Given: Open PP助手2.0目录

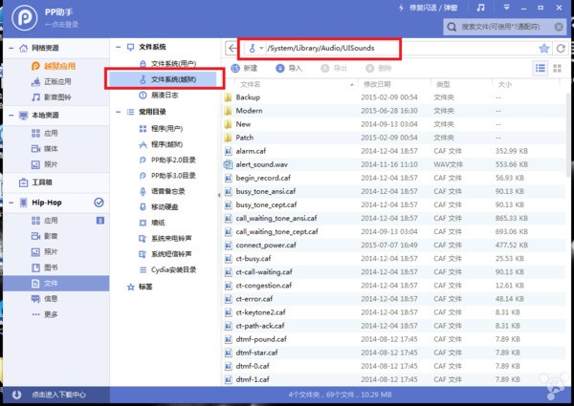Looking at the screenshot, I should tap(167, 160).
